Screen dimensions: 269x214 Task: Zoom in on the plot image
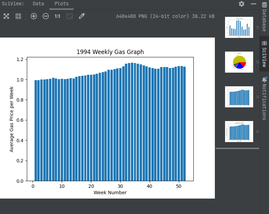pos(34,16)
